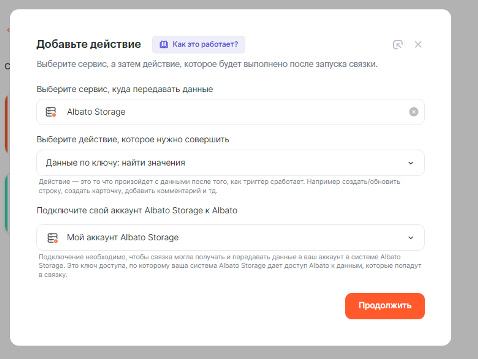This screenshot has width=478, height=359.
Task: Click the book icon beside "Как это работает?"
Action: pos(164,44)
